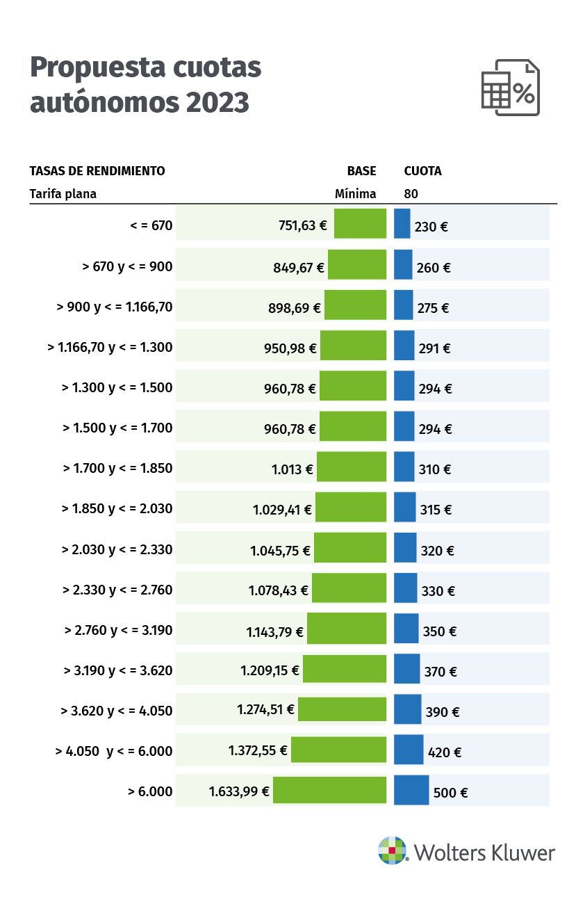This screenshot has width=585, height=904.
Task: Click the blue bar beside 350 €
Action: [406, 629]
